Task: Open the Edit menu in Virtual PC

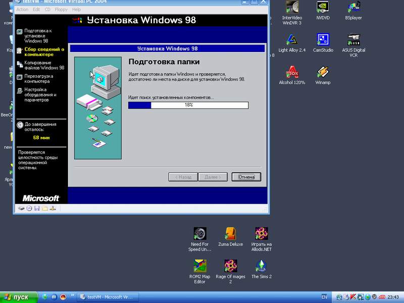Action: [x=36, y=10]
